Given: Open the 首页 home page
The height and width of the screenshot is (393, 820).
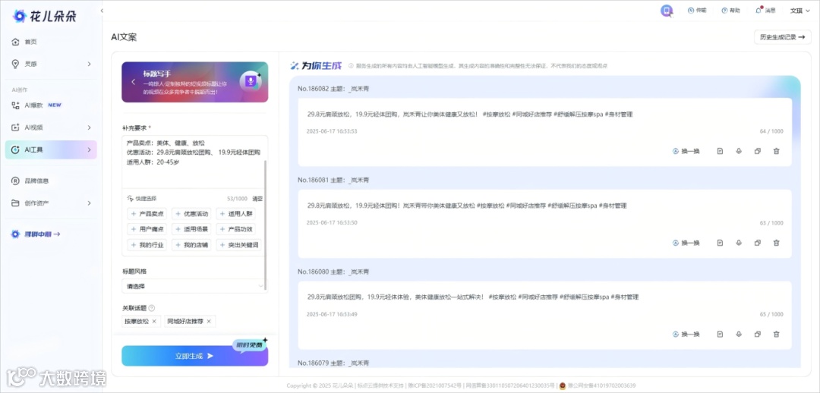Looking at the screenshot, I should [x=31, y=42].
